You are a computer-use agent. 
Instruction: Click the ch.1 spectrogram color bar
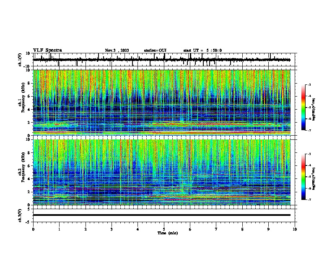point(303,108)
